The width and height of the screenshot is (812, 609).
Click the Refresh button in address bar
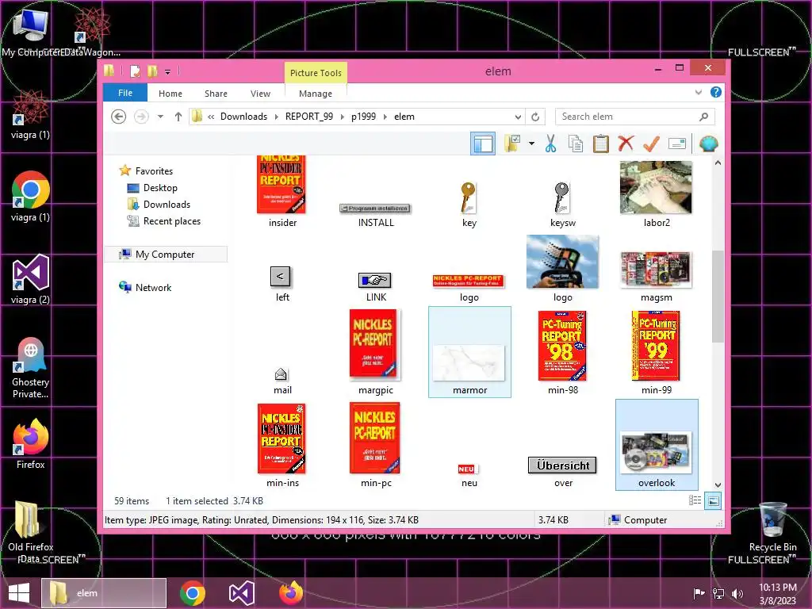click(x=535, y=117)
